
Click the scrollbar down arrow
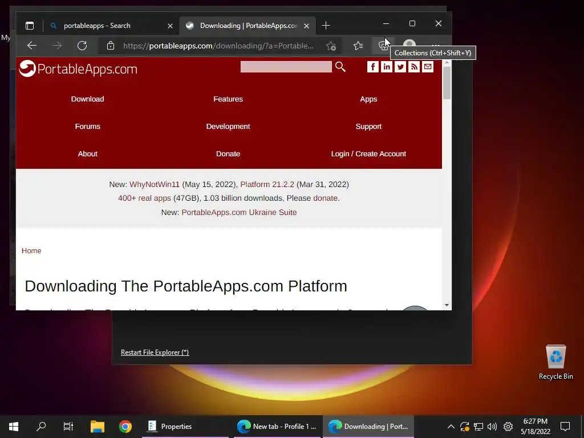447,306
